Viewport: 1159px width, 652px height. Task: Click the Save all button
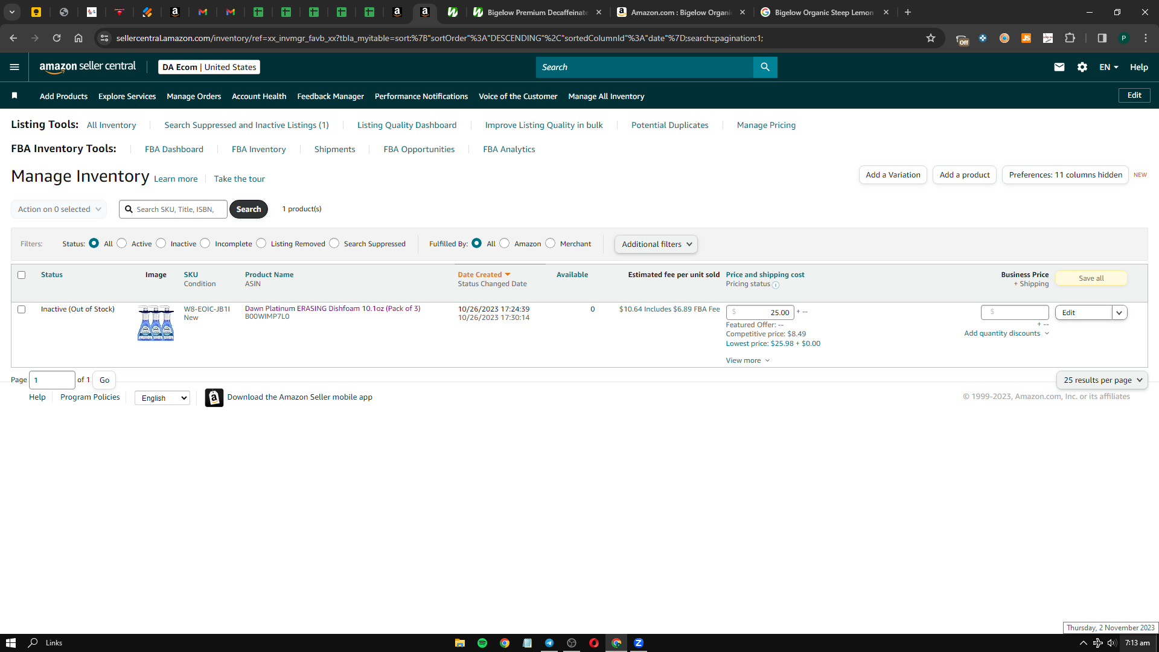point(1091,278)
